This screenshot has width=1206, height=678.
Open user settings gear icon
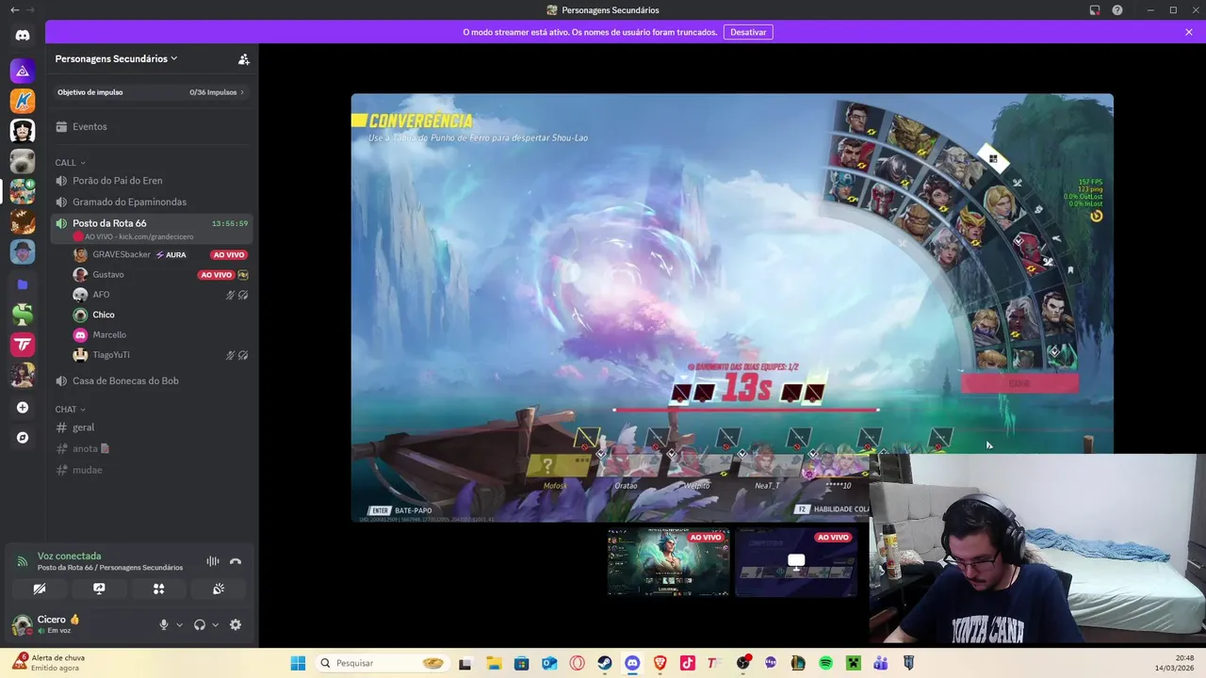click(x=236, y=624)
